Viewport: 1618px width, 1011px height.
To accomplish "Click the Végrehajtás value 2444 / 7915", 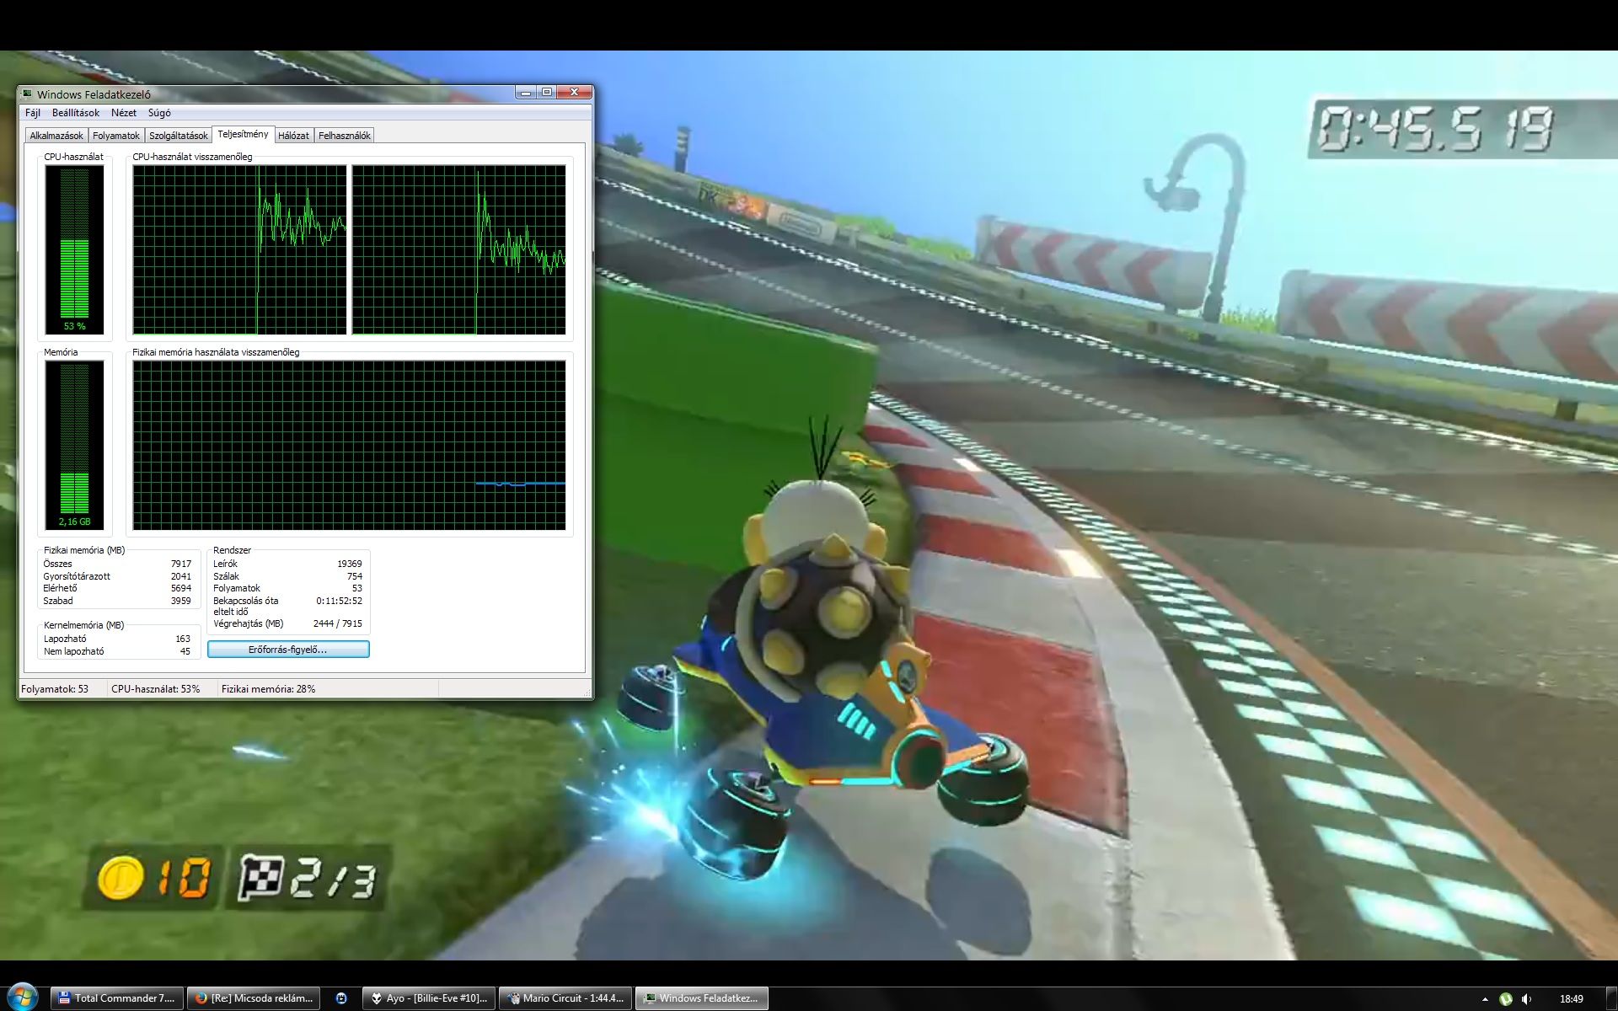I will coord(337,624).
